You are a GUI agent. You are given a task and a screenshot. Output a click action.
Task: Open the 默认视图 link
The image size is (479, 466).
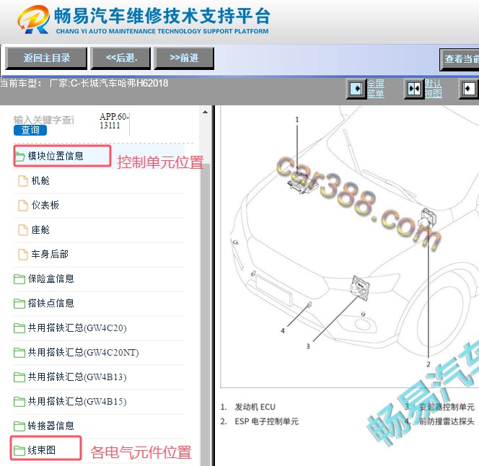point(433,89)
